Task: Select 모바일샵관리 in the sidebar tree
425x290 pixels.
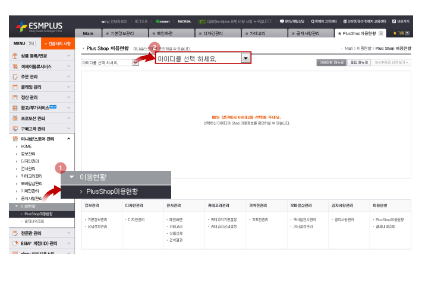Action: tap(32, 184)
